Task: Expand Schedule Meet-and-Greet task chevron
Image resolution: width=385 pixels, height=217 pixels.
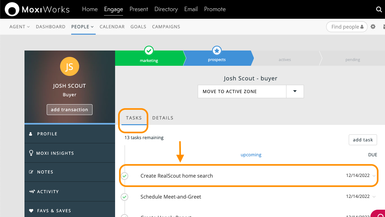Action: pyautogui.click(x=374, y=197)
